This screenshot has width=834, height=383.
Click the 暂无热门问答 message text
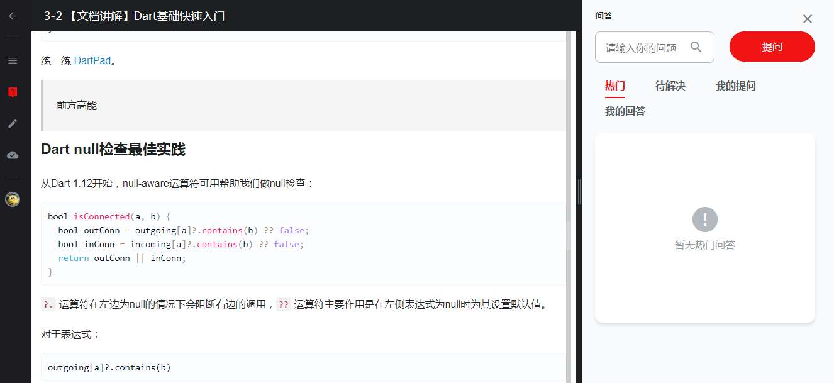[x=705, y=245]
